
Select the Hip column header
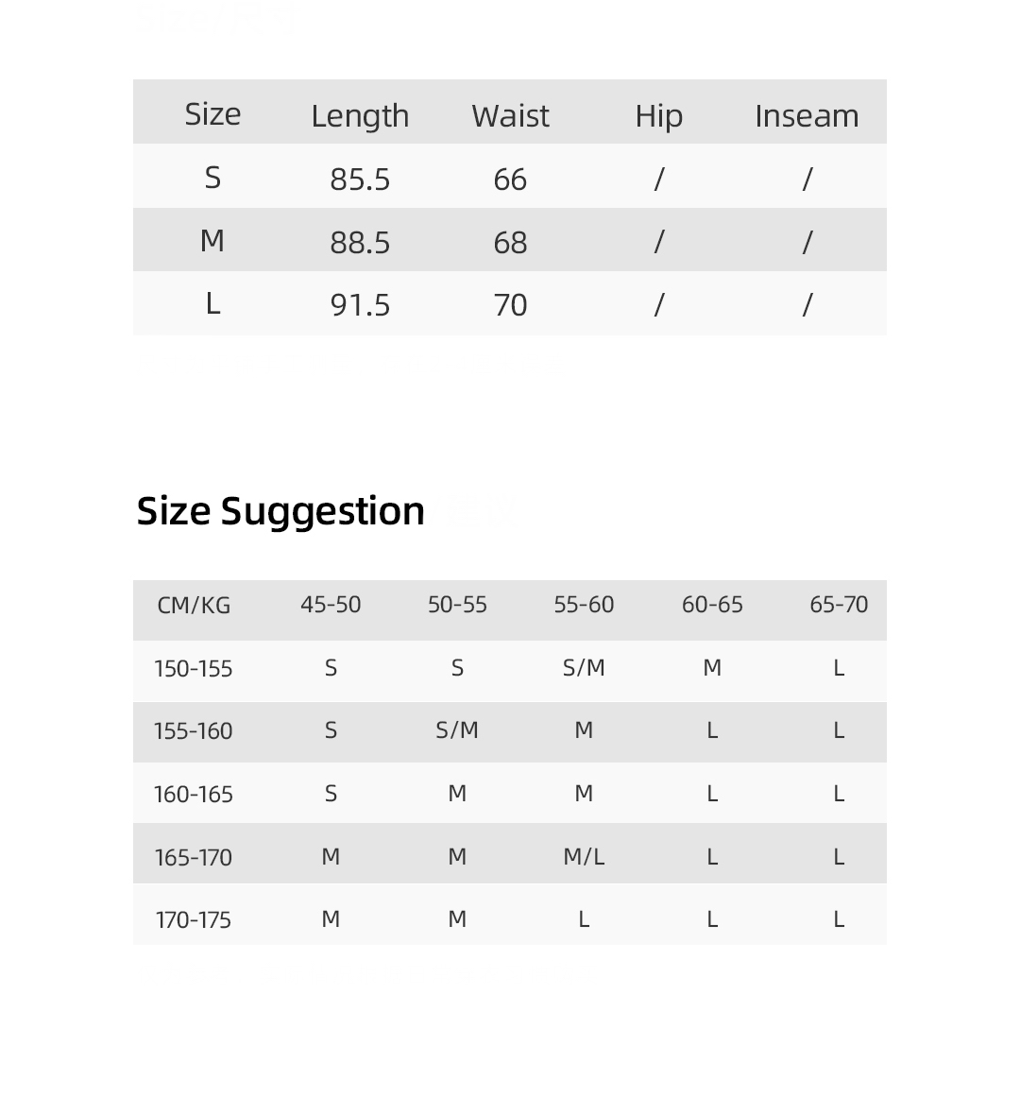click(x=658, y=115)
